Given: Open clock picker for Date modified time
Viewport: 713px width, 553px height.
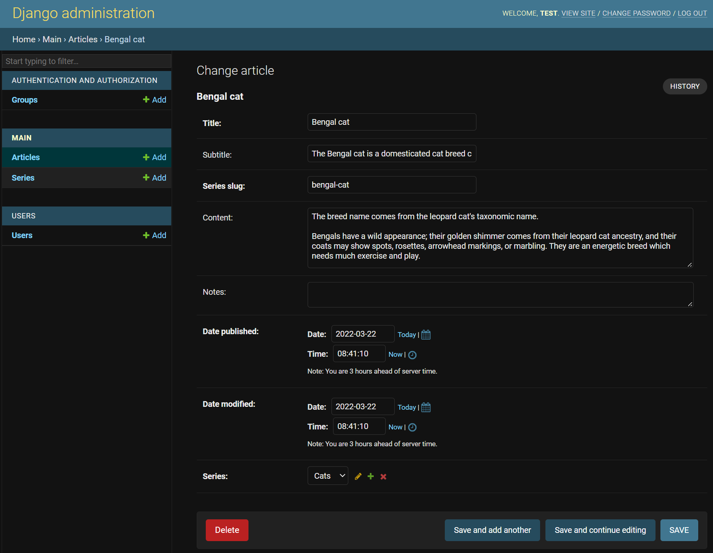Looking at the screenshot, I should point(412,427).
